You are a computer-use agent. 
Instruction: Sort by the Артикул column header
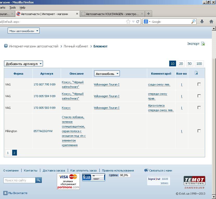point(46,74)
